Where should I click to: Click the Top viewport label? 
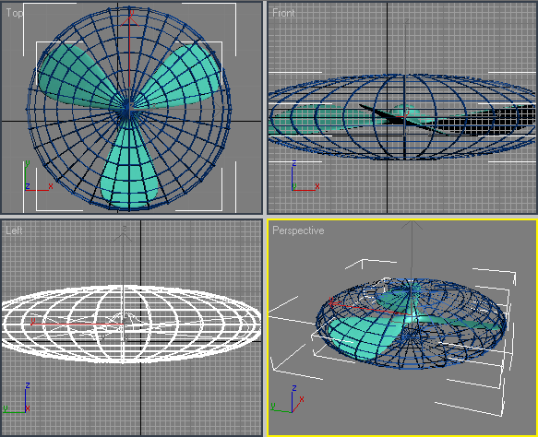15,13
